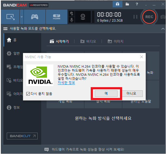Screen dimensions: 166x154
Task: Open 홈 sidebar section
Action: tap(22, 40)
